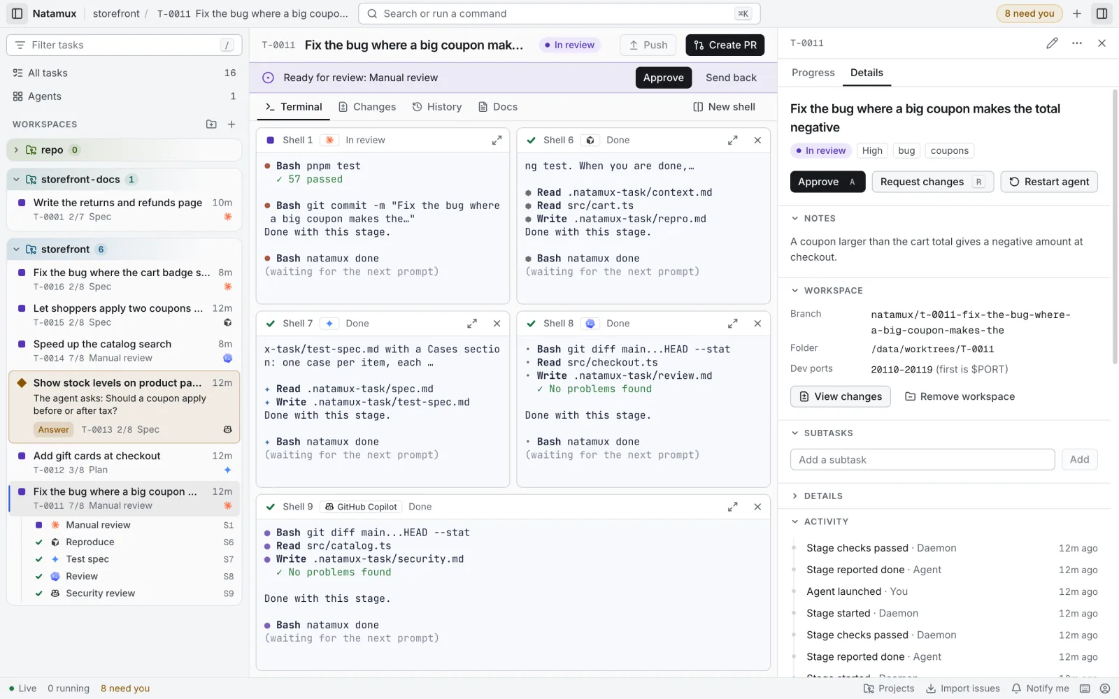Screen dimensions: 1119x699
Task: Collapse the storefront-docs workspace
Action: (x=16, y=180)
